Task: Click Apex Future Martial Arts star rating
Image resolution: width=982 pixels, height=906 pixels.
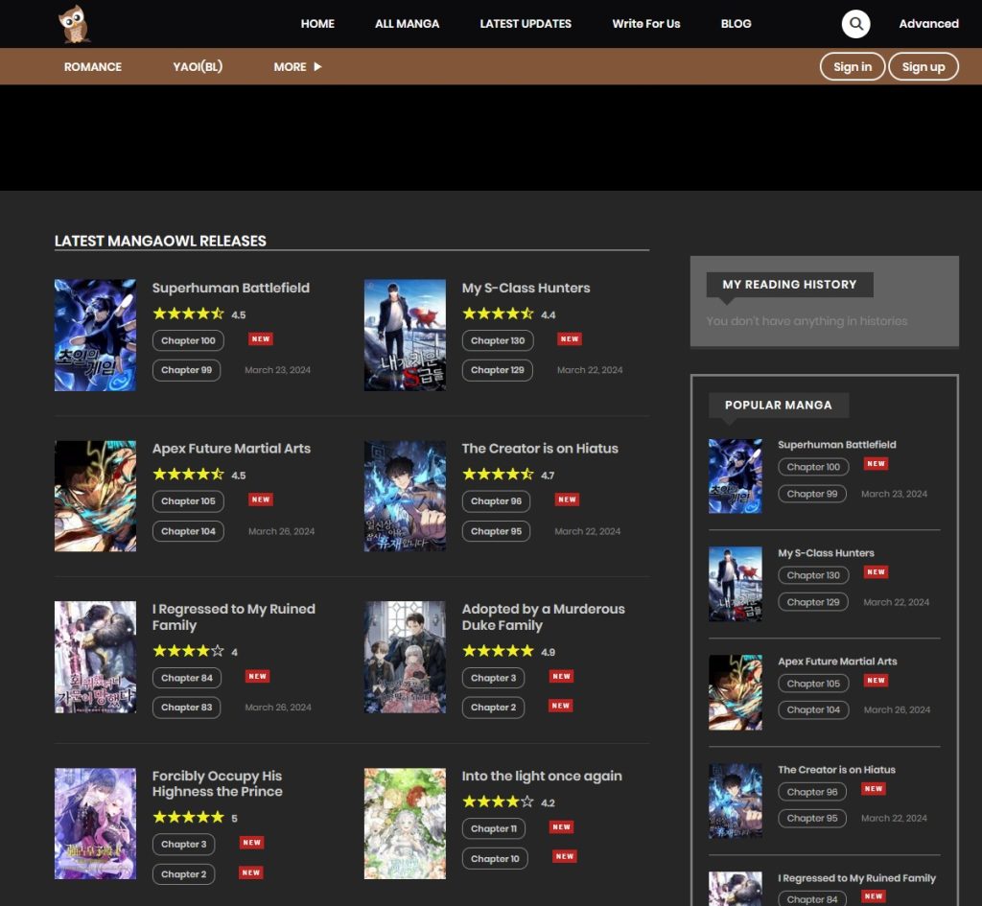Action: [x=188, y=474]
